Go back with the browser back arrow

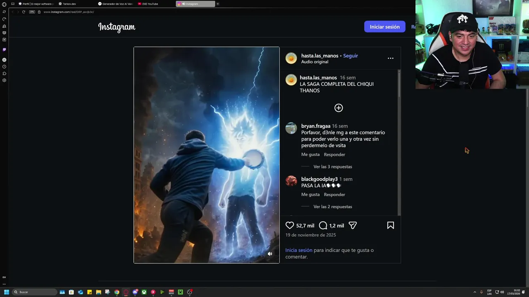pyautogui.click(x=12, y=12)
